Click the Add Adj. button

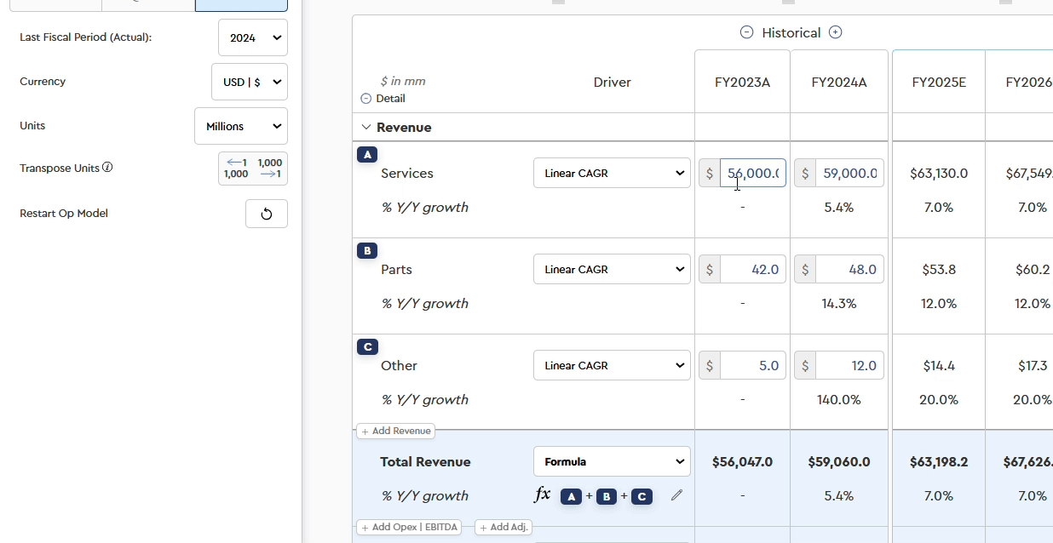tap(503, 528)
